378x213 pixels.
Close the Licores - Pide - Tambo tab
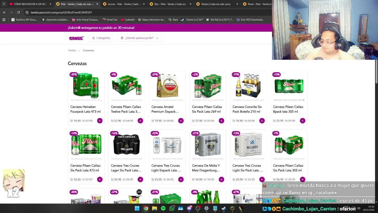pyautogui.click(x=144, y=4)
